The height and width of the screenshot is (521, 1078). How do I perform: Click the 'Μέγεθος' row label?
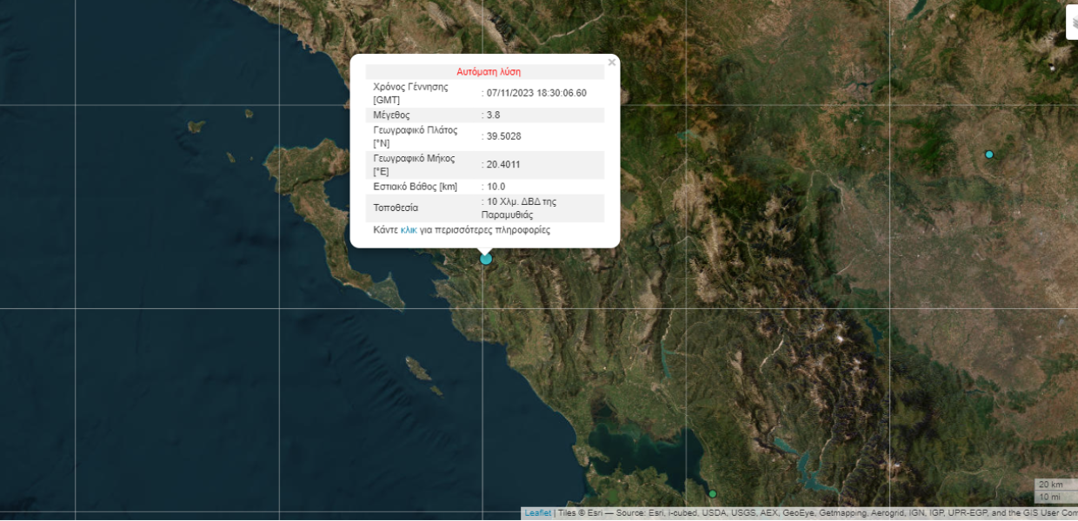pyautogui.click(x=391, y=115)
